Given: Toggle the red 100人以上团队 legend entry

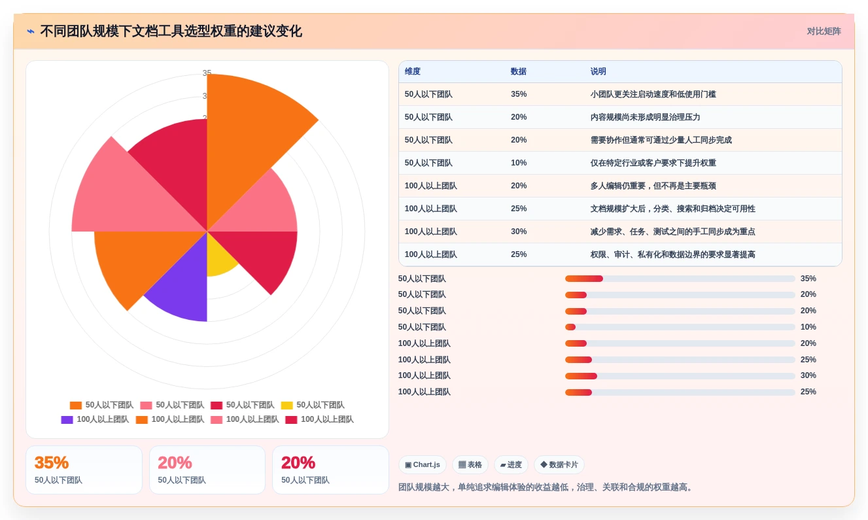Looking at the screenshot, I should coord(319,420).
